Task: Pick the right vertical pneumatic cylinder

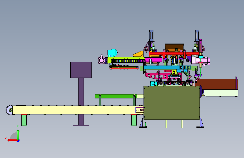Action: tap(197, 35)
